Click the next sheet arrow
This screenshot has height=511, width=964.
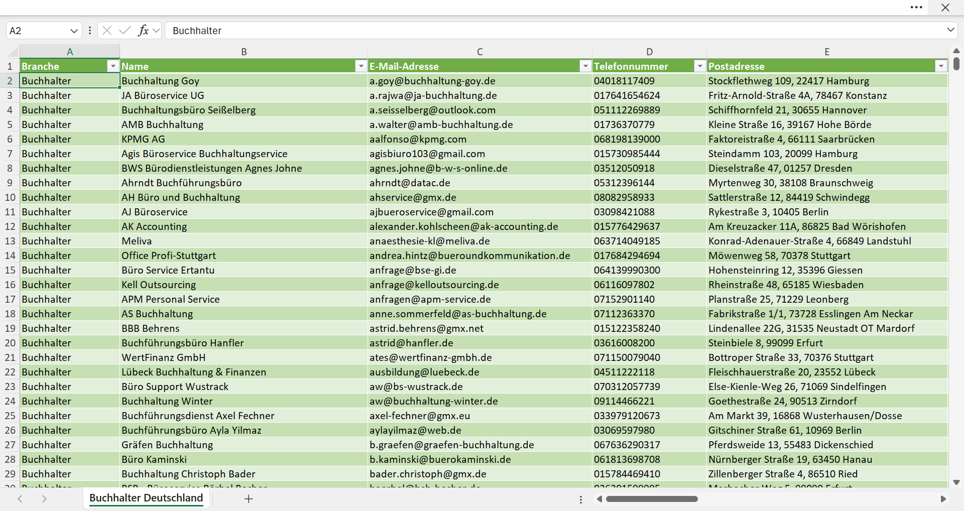44,498
